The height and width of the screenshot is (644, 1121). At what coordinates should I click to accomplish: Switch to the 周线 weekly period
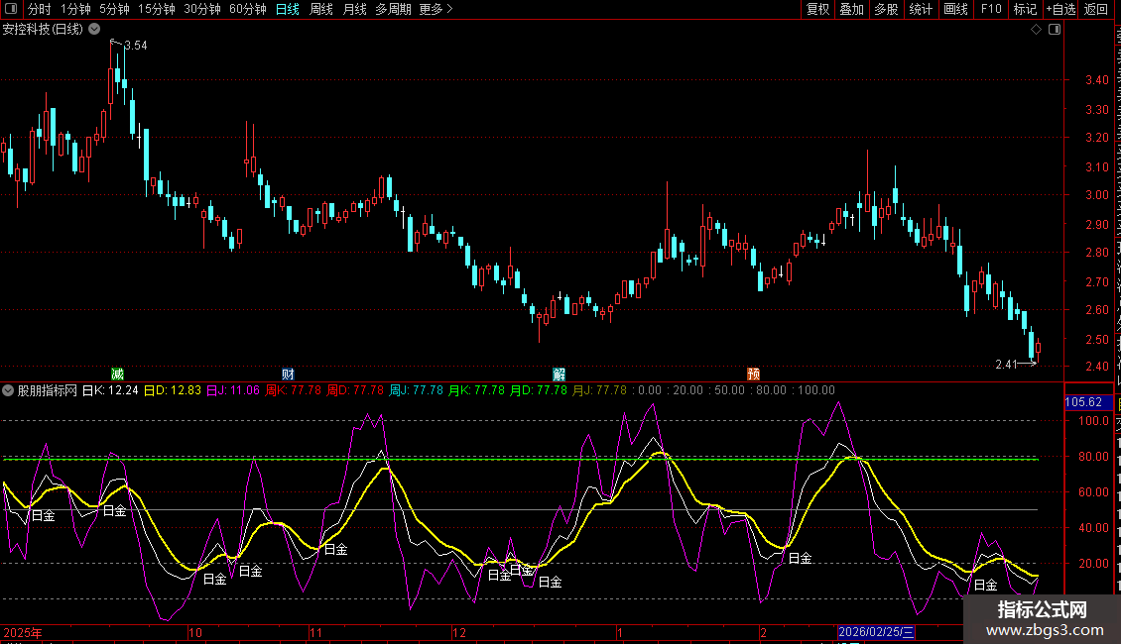(321, 9)
